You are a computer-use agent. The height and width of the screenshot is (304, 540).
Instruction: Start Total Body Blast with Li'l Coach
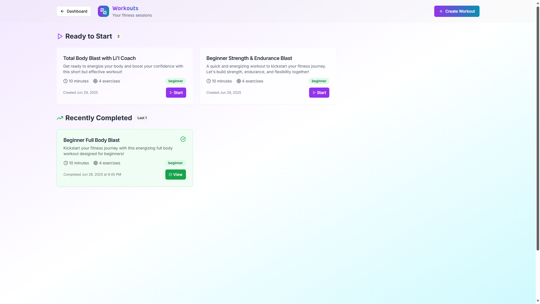[x=176, y=93]
